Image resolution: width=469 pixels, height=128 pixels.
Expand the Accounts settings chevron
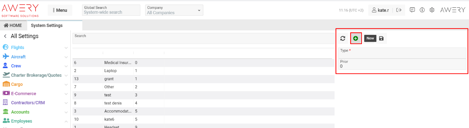(66, 112)
